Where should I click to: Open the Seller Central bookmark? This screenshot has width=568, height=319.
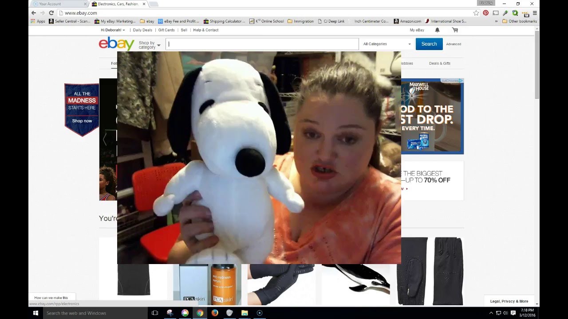pyautogui.click(x=70, y=21)
